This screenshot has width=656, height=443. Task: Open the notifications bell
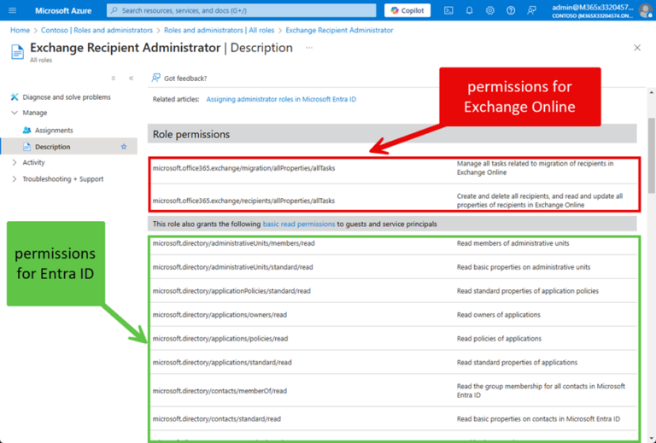click(x=469, y=10)
